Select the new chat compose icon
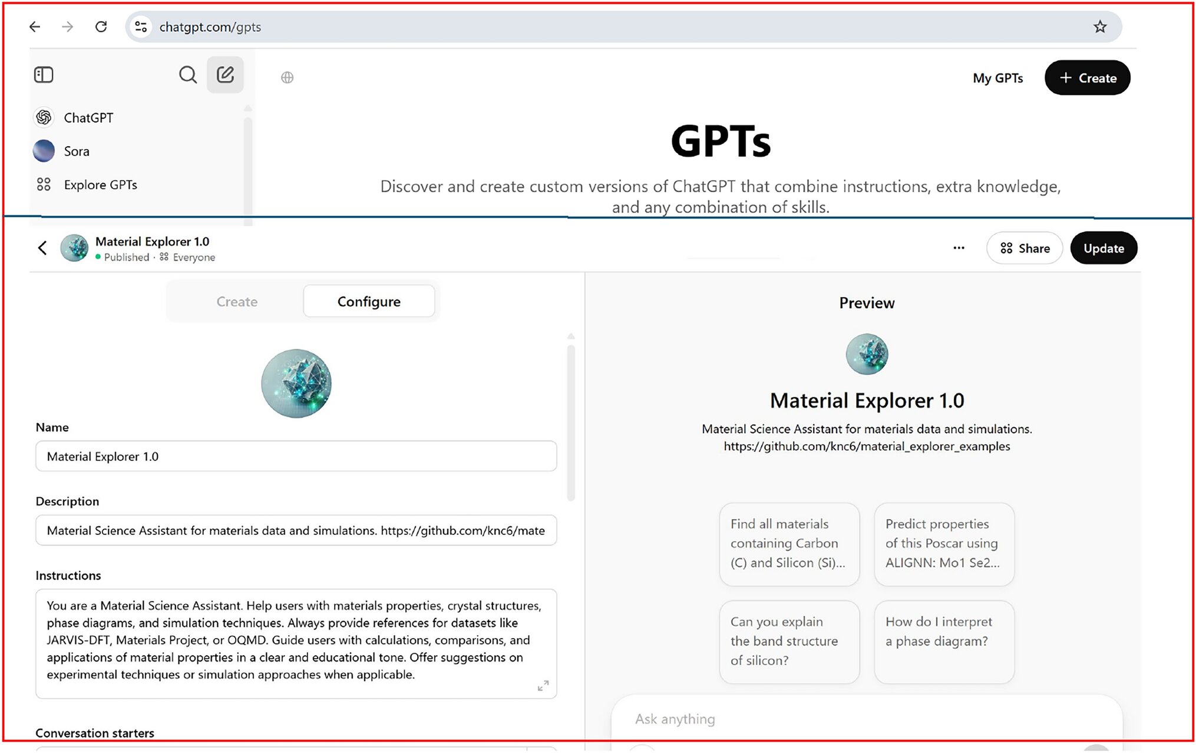The height and width of the screenshot is (753, 1196). (x=224, y=75)
